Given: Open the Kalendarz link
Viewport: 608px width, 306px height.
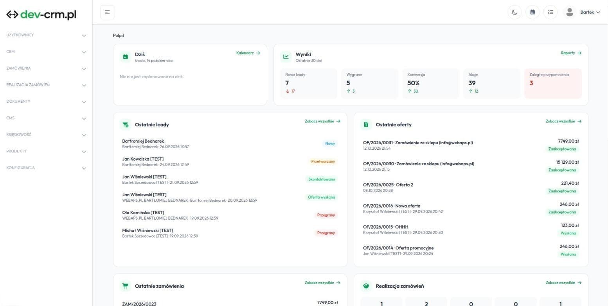Looking at the screenshot, I should 248,53.
